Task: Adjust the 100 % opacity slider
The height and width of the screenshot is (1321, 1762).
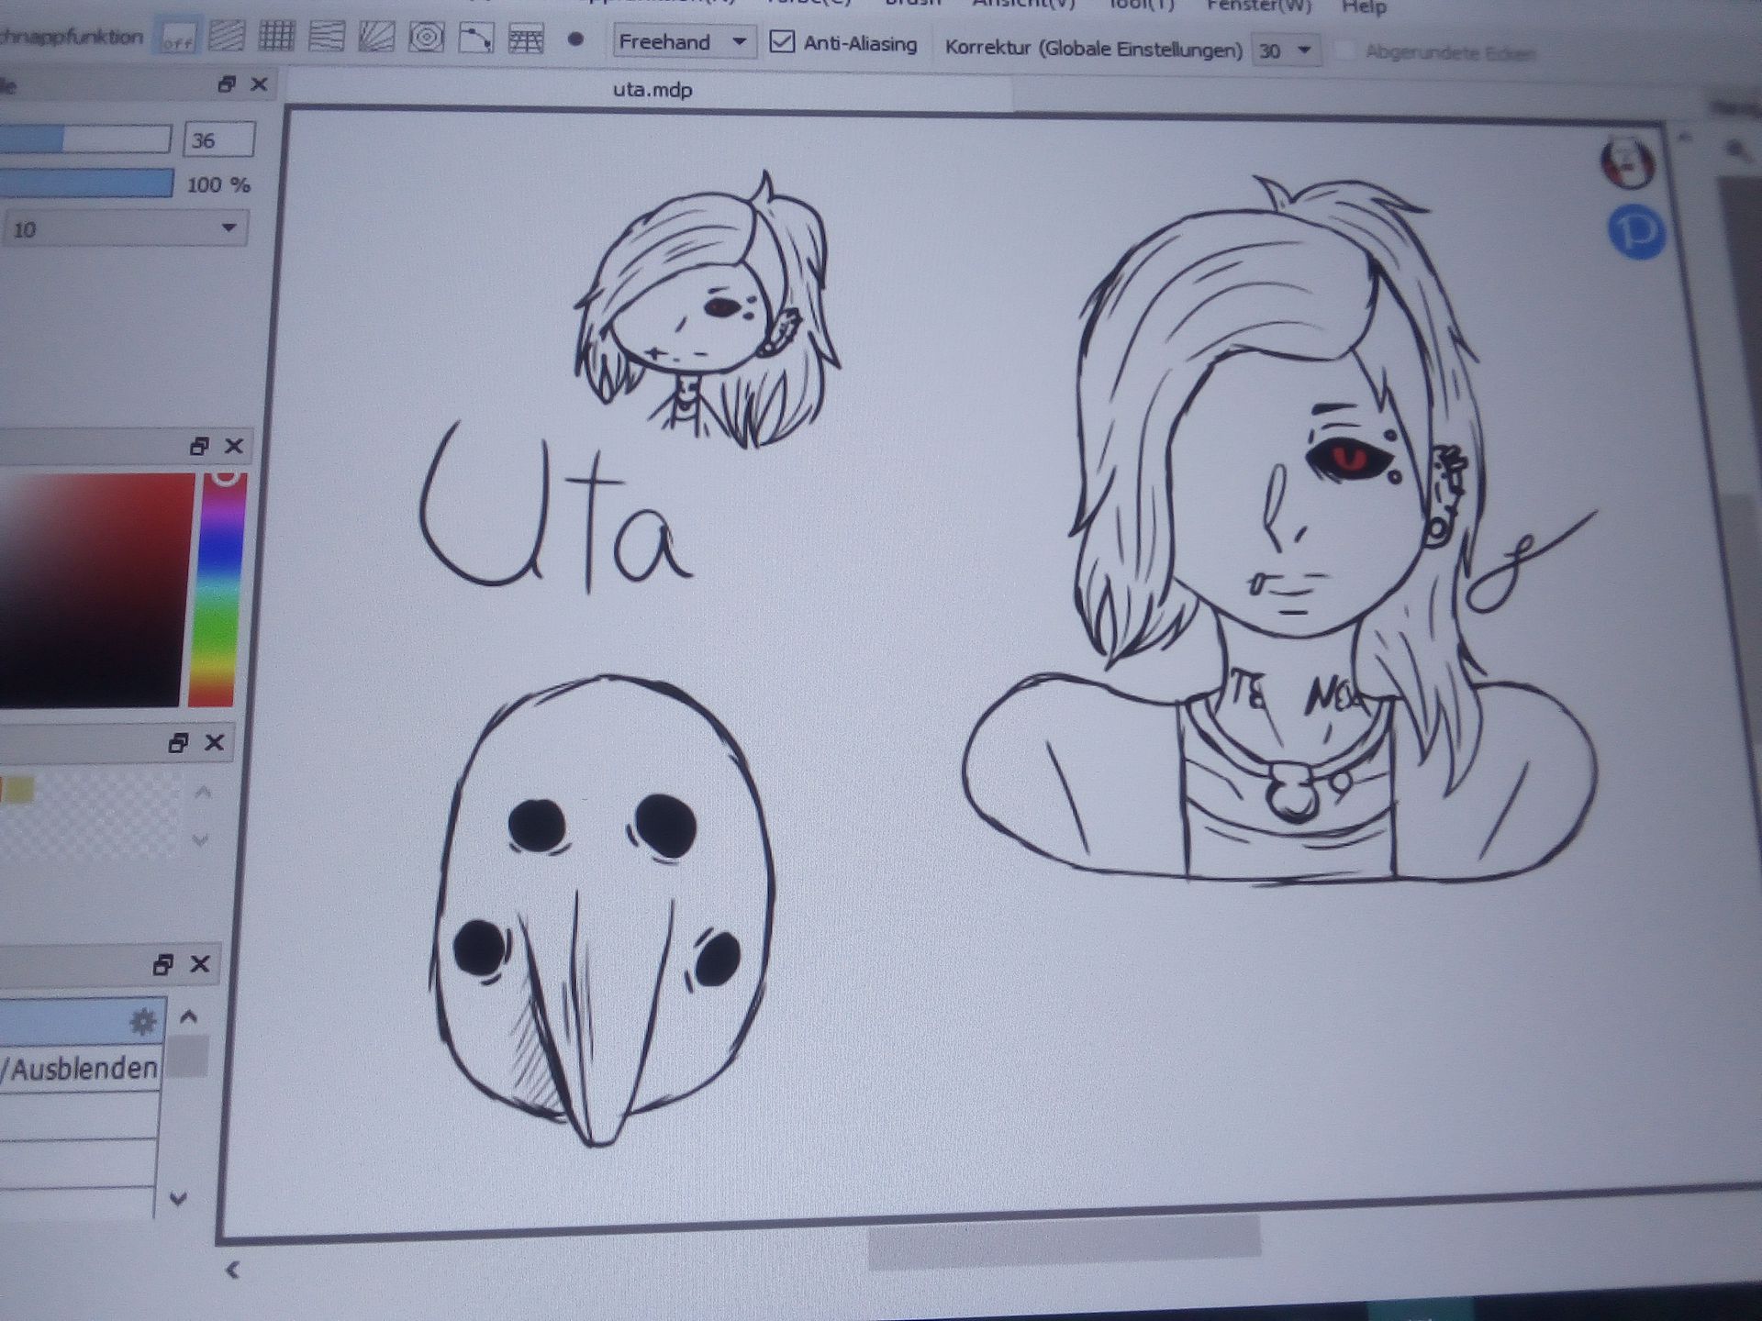Action: coord(86,183)
